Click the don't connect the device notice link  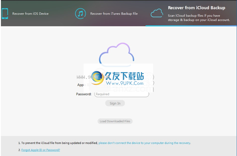(x=144, y=143)
